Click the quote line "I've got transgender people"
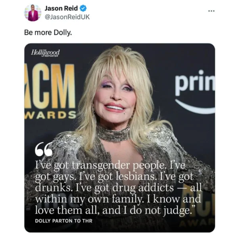This screenshot has width=238, height=238. (100, 165)
